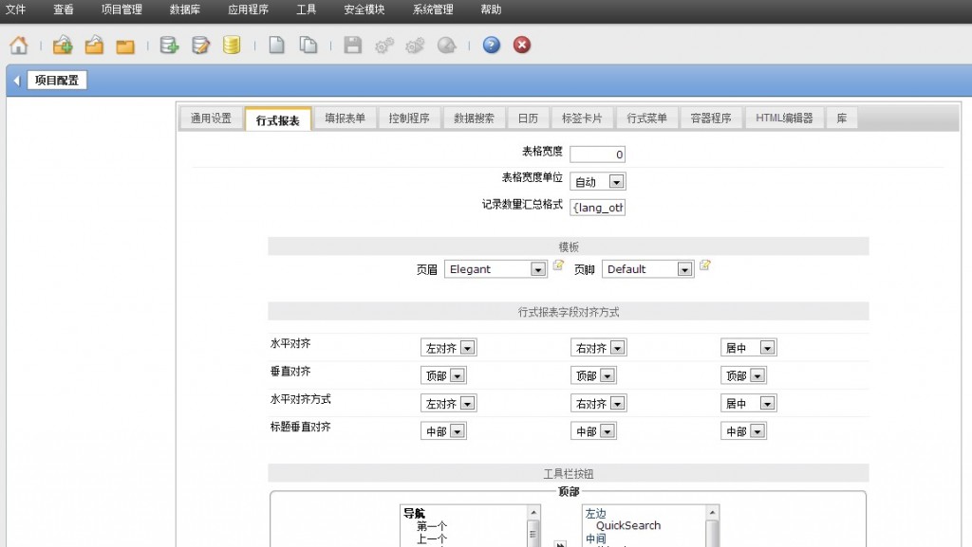Screen dimensions: 972x547
Task: Open the 数据库 menu
Action: 185,9
